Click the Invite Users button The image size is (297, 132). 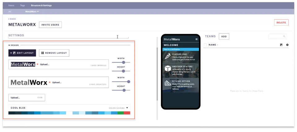[50, 25]
